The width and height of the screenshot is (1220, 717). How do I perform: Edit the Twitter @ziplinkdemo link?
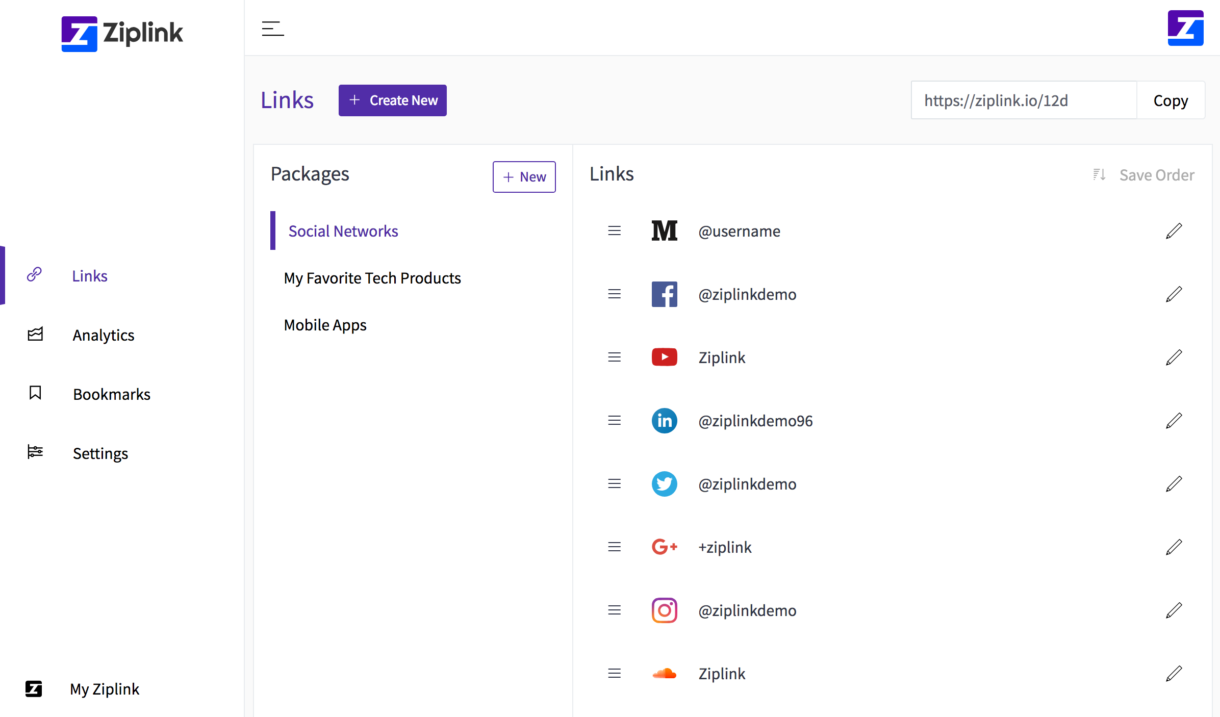click(x=1174, y=483)
